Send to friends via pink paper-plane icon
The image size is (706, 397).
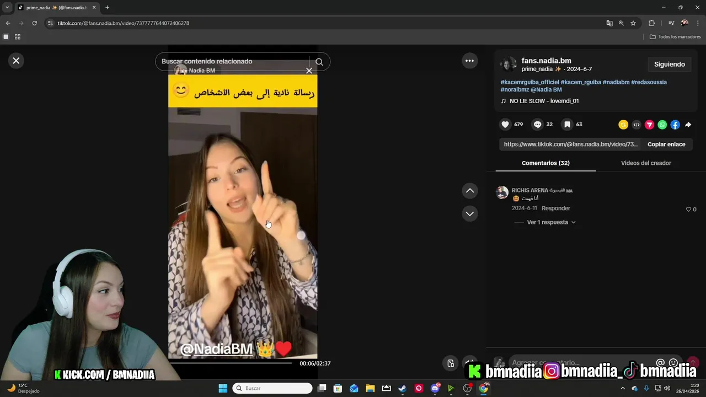[649, 125]
